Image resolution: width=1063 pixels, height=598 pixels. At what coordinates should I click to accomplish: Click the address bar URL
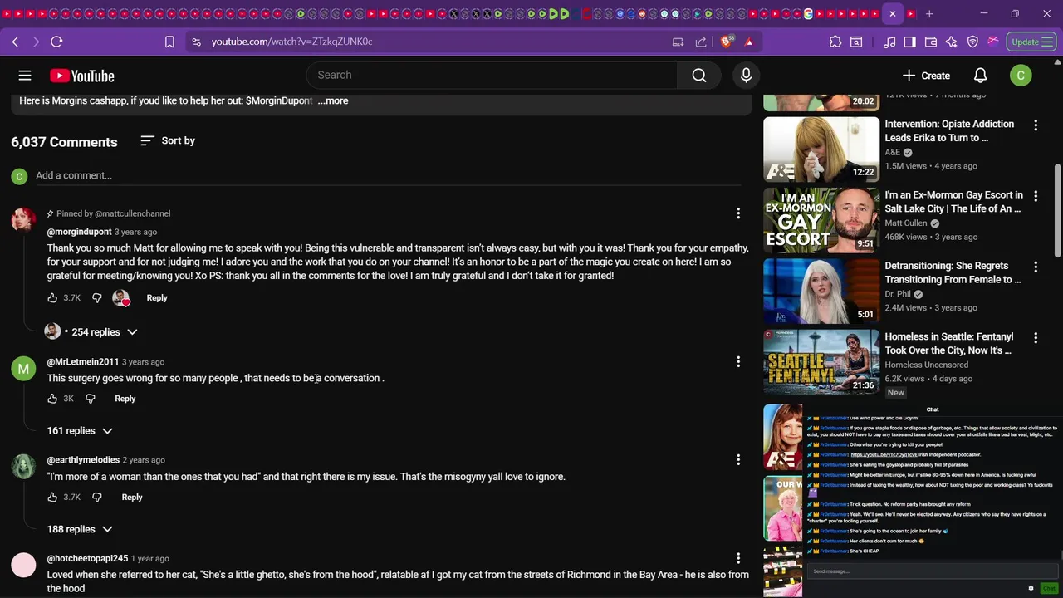(291, 42)
